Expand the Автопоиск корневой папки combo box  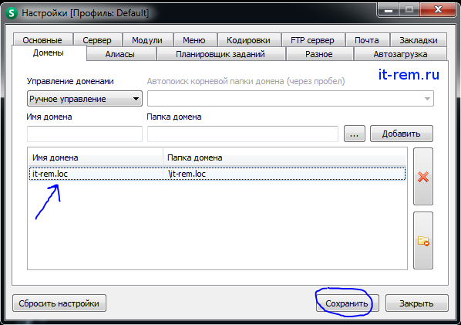pyautogui.click(x=291, y=99)
